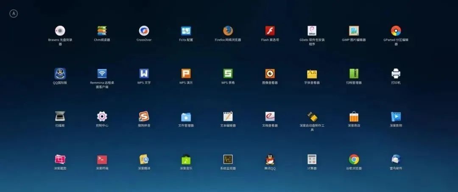This screenshot has height=192, width=458.
Task: Open WPS 演示 presentation
Action: click(x=186, y=74)
